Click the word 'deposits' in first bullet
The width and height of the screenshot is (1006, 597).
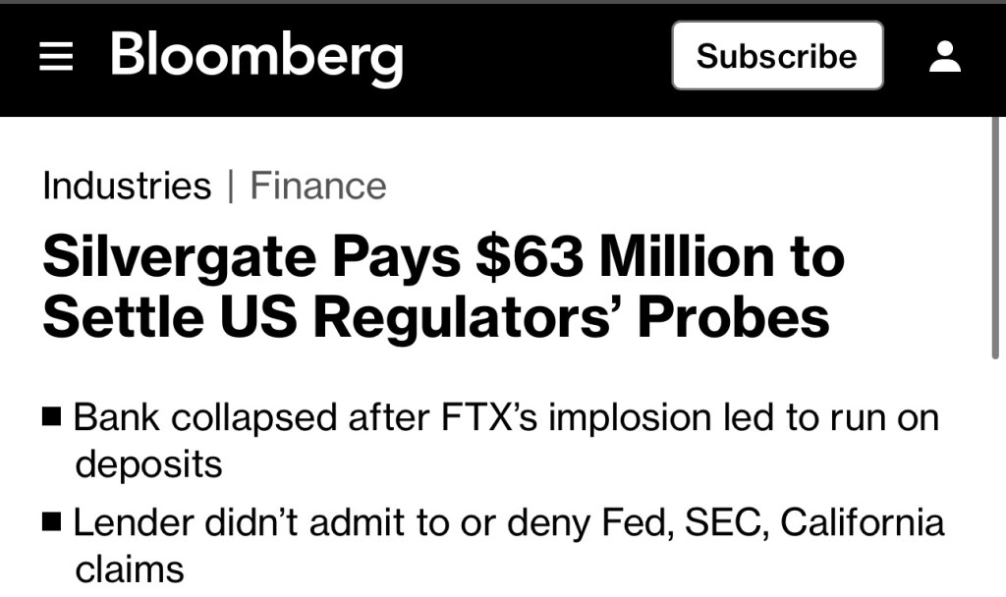[148, 463]
